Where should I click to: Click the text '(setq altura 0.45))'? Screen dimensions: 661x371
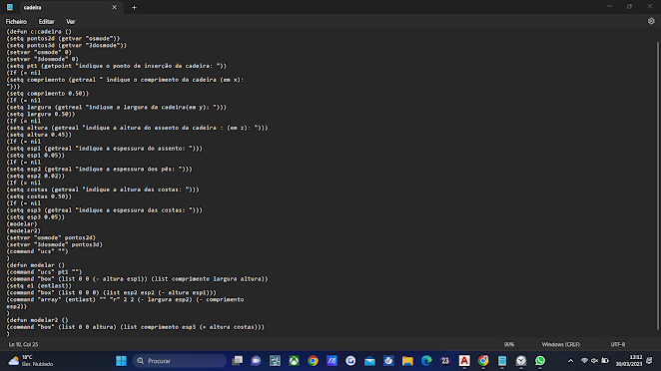click(39, 135)
